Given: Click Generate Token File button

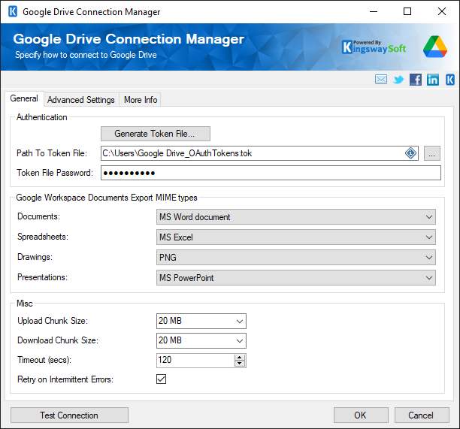Looking at the screenshot, I should (x=156, y=134).
